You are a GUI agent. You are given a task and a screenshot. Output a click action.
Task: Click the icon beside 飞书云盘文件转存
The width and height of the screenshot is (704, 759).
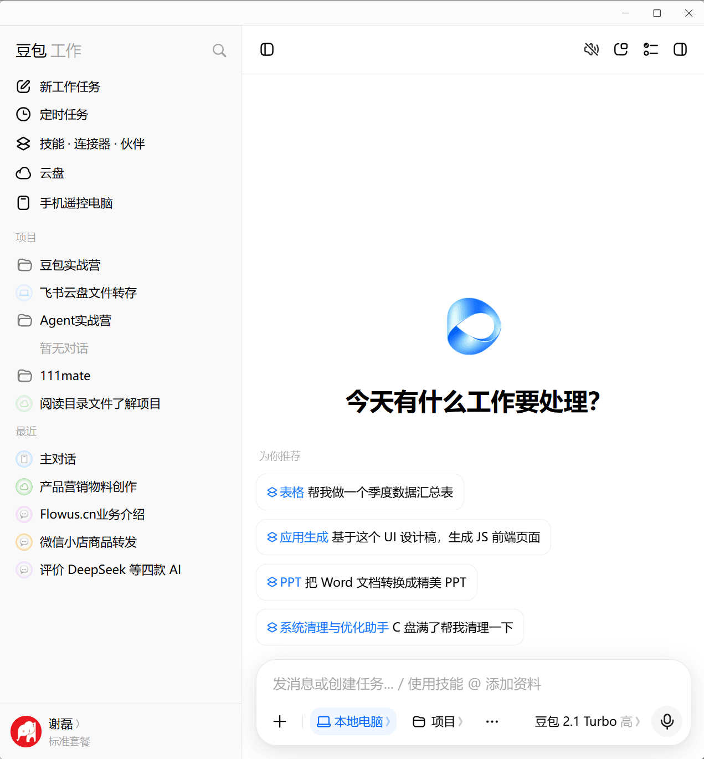click(24, 293)
